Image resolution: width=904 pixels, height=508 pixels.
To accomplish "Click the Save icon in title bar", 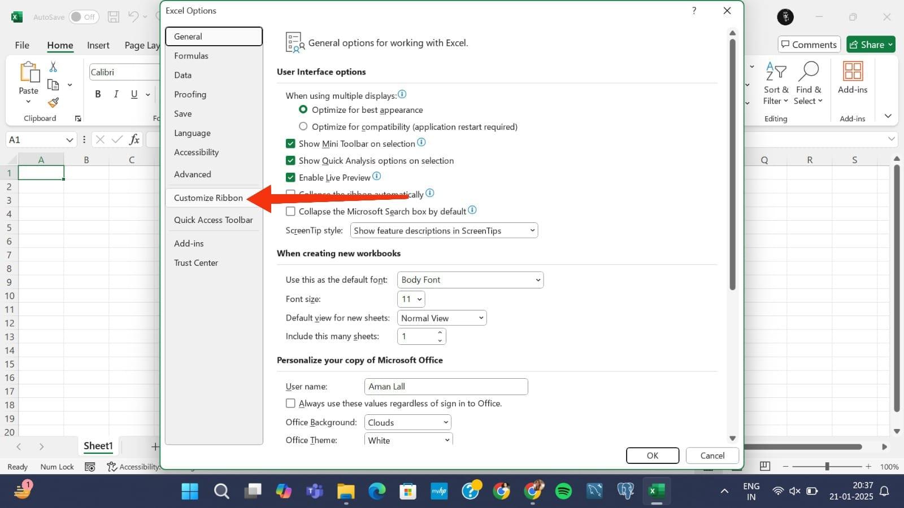I will pyautogui.click(x=114, y=17).
